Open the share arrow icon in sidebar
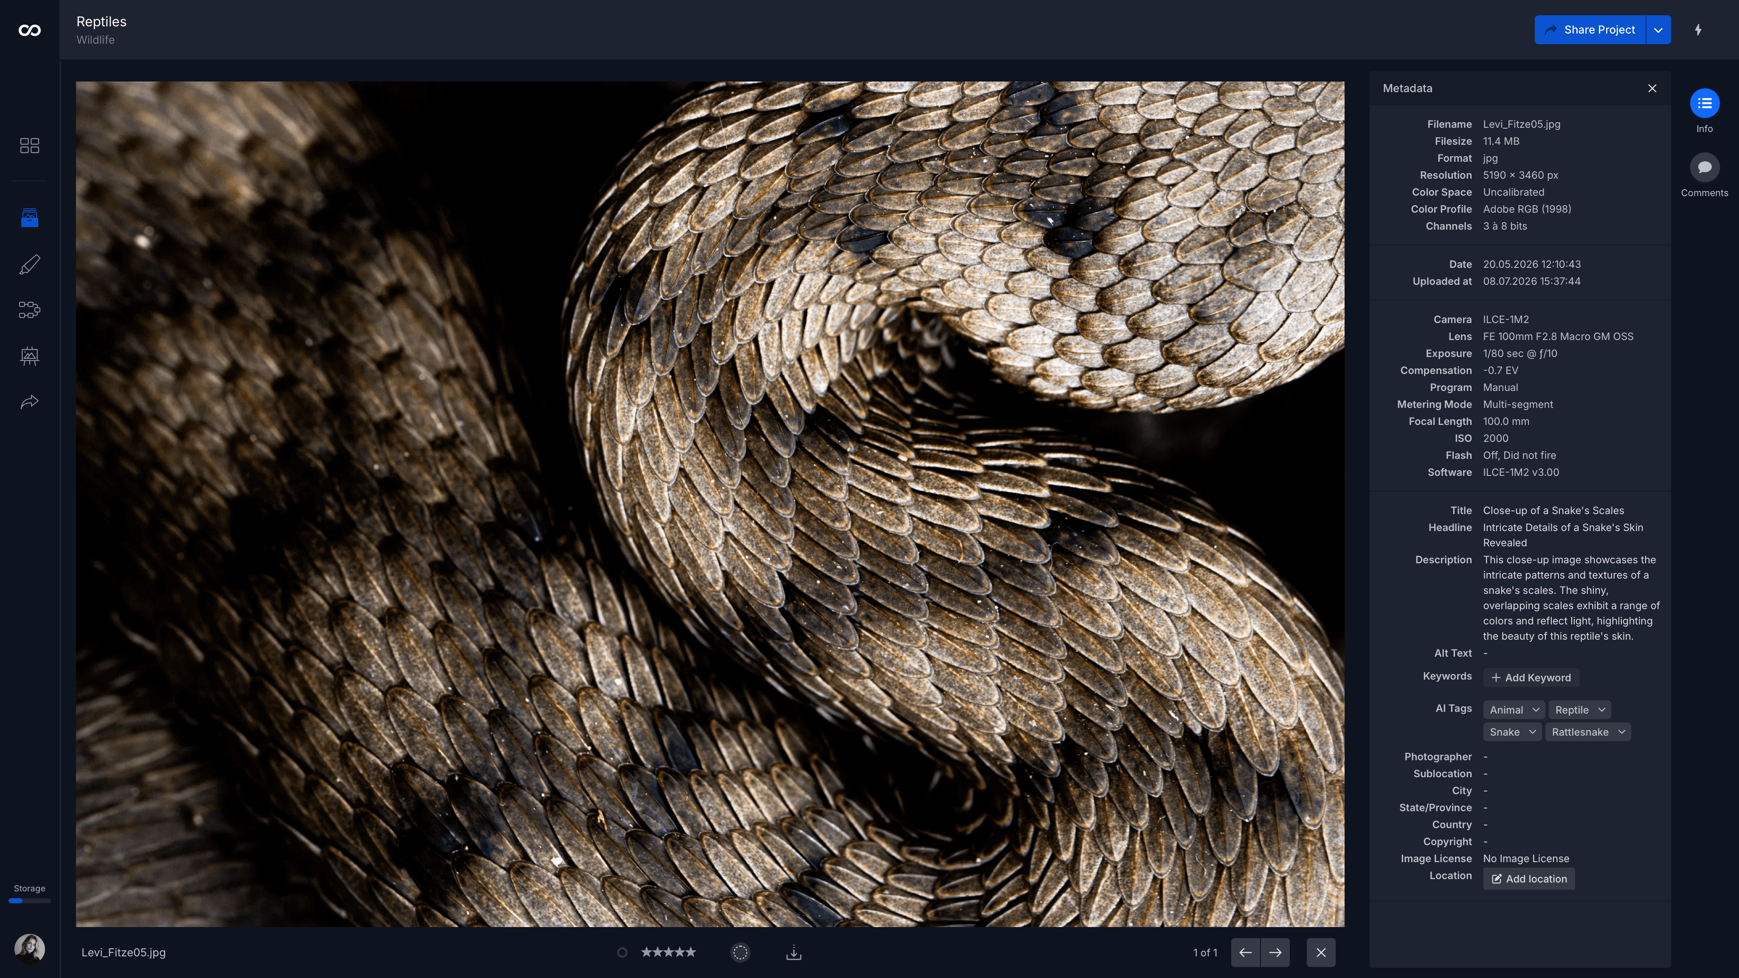The image size is (1739, 978). click(30, 402)
